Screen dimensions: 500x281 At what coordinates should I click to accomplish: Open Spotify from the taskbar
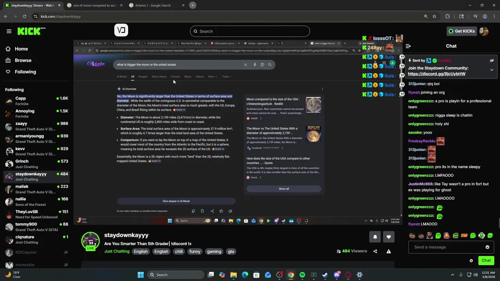click(x=302, y=275)
